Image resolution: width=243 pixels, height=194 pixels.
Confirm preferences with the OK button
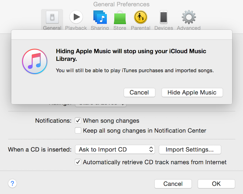point(216,184)
